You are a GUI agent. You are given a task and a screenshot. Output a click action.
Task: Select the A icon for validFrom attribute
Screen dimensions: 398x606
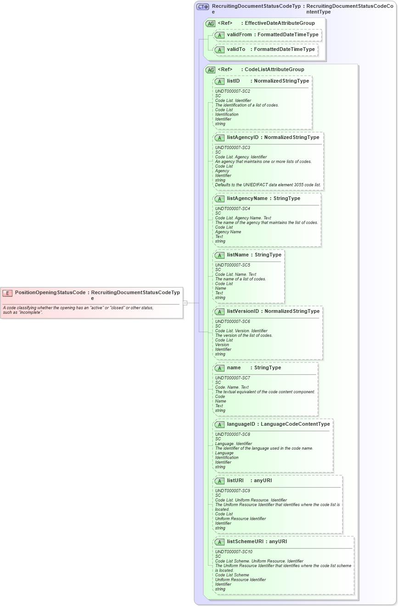pyautogui.click(x=220, y=34)
